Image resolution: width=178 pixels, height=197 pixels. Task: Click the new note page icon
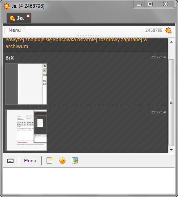(49, 161)
